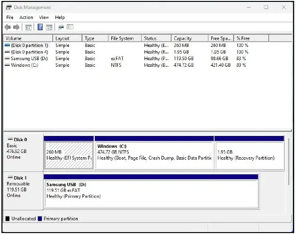Image resolution: width=297 pixels, height=234 pixels.
Task: Click the blue Primary partition legend swatch
Action: click(40, 219)
